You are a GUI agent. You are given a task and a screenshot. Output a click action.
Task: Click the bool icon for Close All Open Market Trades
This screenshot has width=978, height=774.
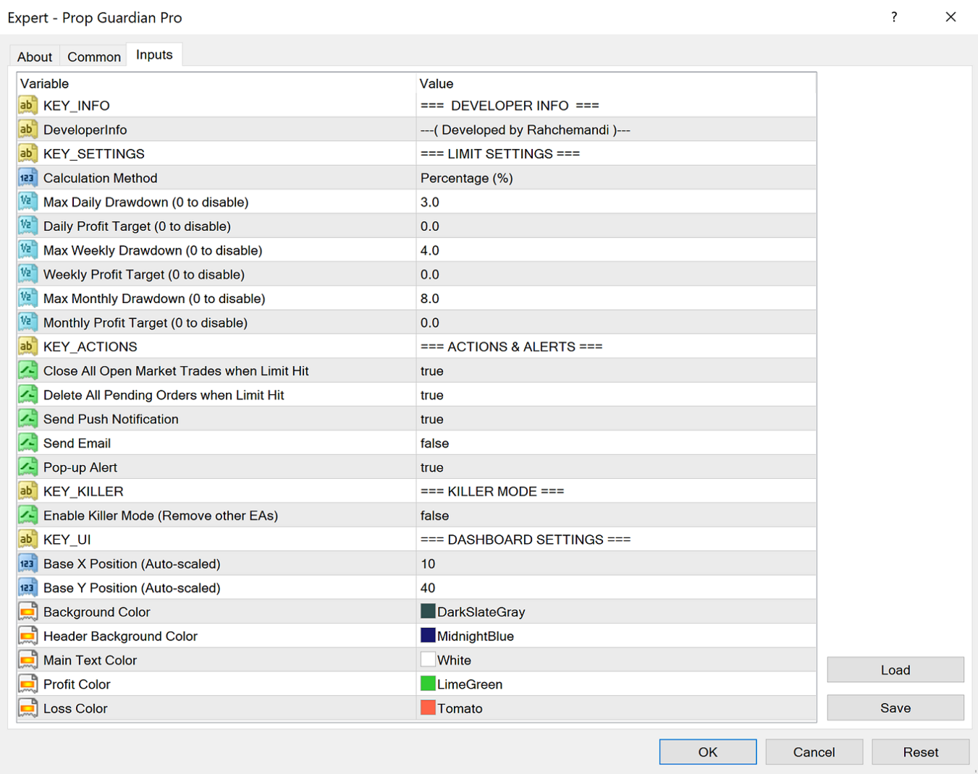coord(28,370)
